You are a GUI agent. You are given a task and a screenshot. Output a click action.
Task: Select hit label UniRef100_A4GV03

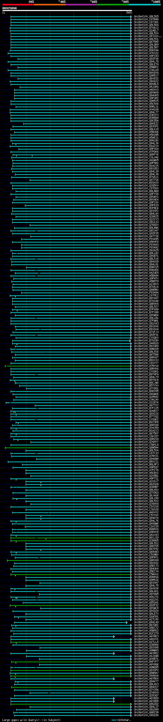coord(146,90)
